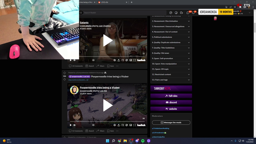
Task: Open the full rules button
Action: (171, 96)
